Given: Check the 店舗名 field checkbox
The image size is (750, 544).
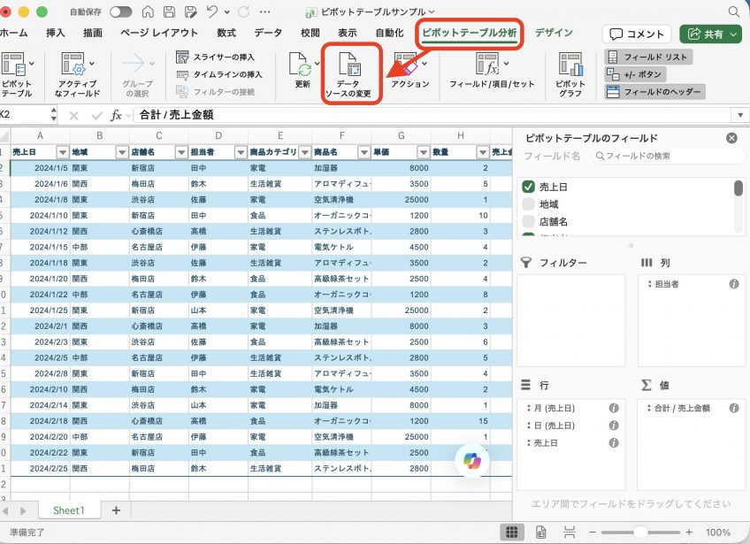Looking at the screenshot, I should [x=529, y=221].
